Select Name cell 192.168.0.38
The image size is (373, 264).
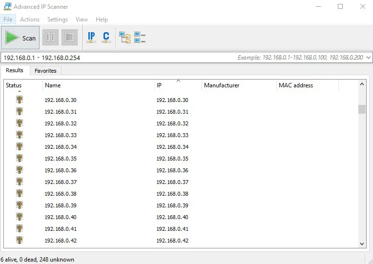(x=61, y=194)
